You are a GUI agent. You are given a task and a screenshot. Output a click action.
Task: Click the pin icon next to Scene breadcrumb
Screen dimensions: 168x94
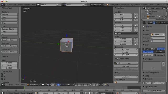pyautogui.click(x=144, y=27)
